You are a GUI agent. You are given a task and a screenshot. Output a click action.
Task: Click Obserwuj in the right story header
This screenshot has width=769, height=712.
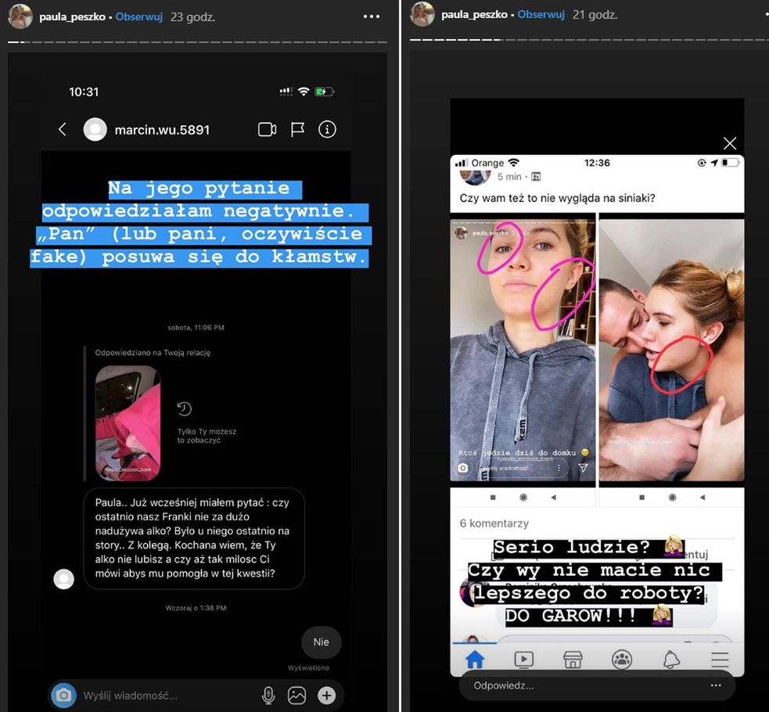541,15
